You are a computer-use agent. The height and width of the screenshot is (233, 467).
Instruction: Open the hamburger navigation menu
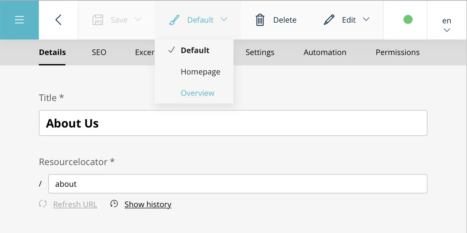pos(19,20)
